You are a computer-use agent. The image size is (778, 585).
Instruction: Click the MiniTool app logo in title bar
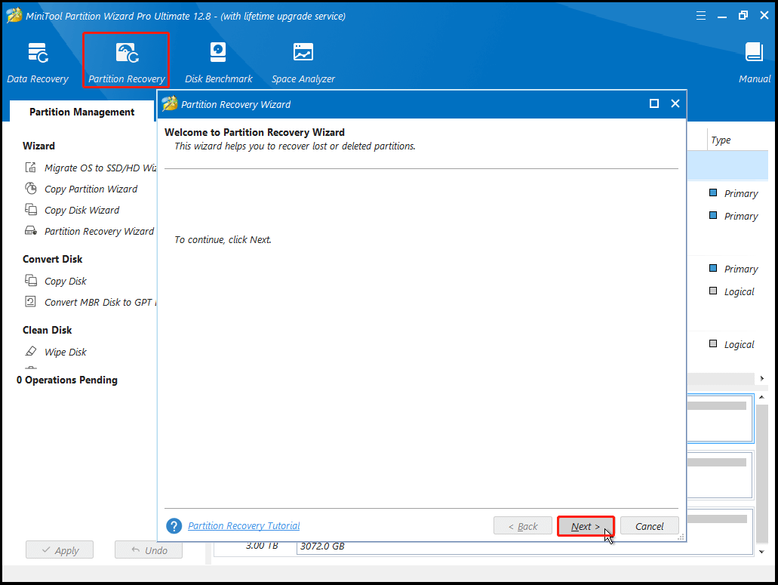[14, 15]
